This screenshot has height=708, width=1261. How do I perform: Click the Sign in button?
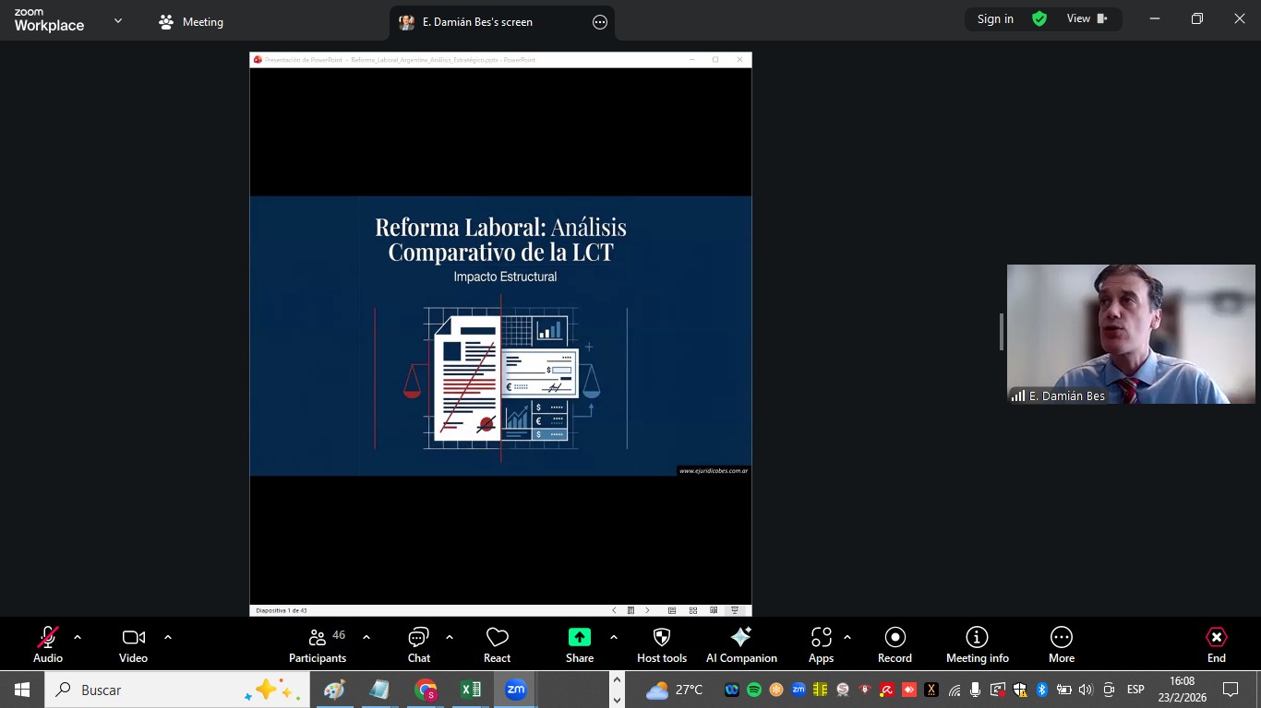click(x=995, y=19)
